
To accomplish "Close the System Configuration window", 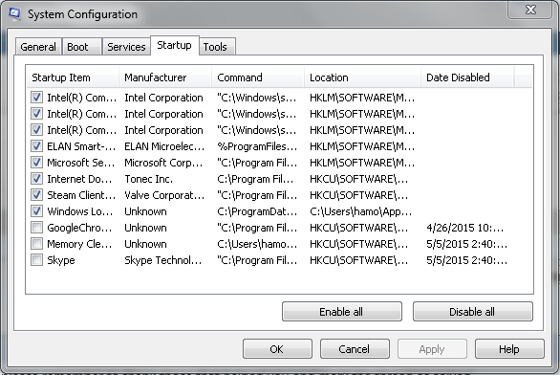I will [530, 10].
